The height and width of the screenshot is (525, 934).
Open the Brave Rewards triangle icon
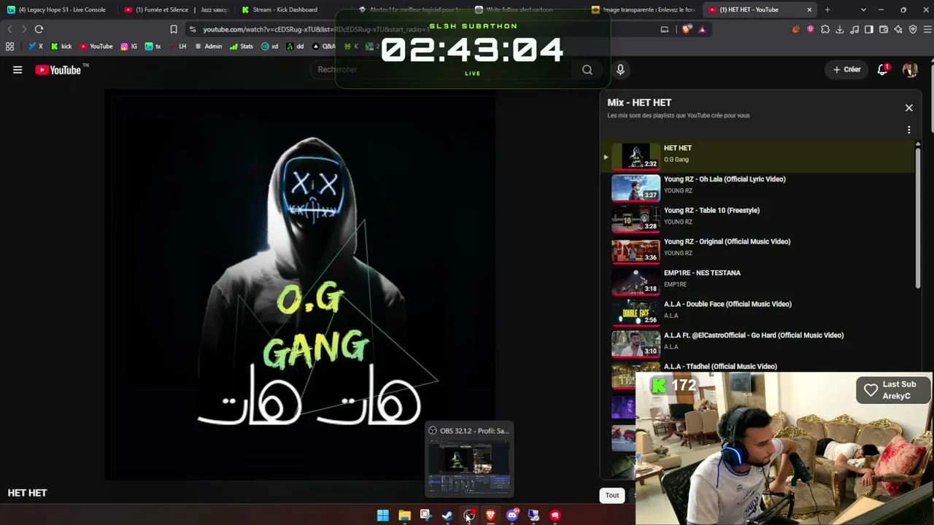[702, 29]
